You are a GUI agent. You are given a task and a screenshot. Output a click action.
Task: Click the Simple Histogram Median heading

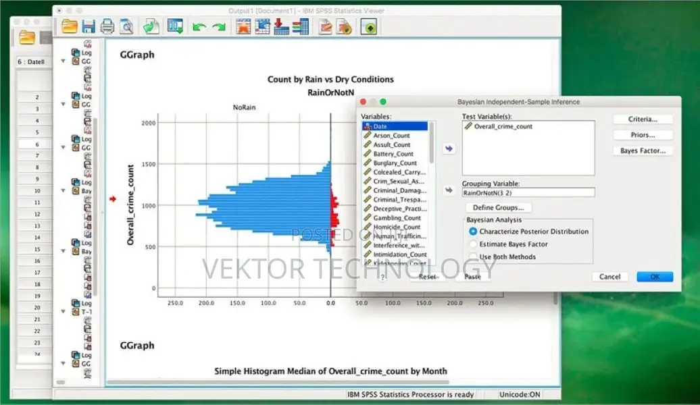point(330,371)
